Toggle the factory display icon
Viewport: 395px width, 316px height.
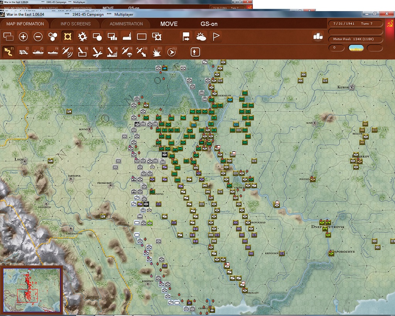[127, 37]
